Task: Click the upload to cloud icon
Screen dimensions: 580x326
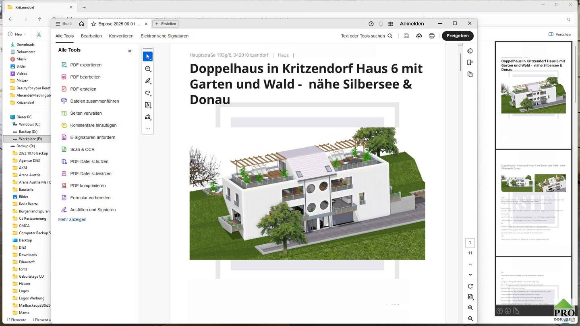Action: (x=419, y=36)
